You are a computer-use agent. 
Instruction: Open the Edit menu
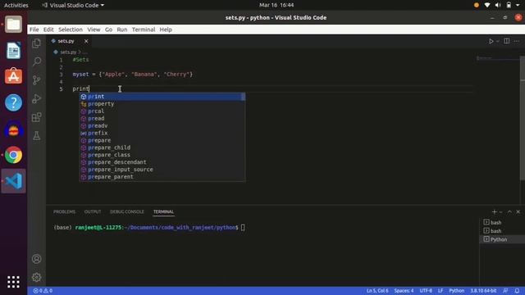tap(48, 29)
